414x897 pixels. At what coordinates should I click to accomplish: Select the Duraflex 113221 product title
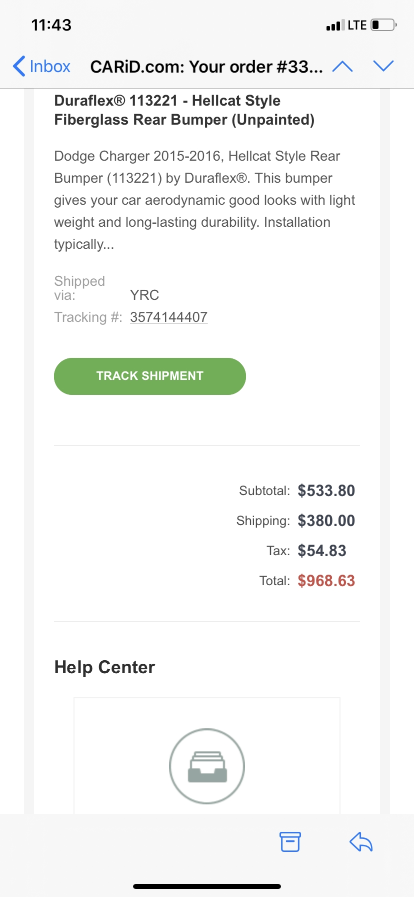click(x=184, y=110)
